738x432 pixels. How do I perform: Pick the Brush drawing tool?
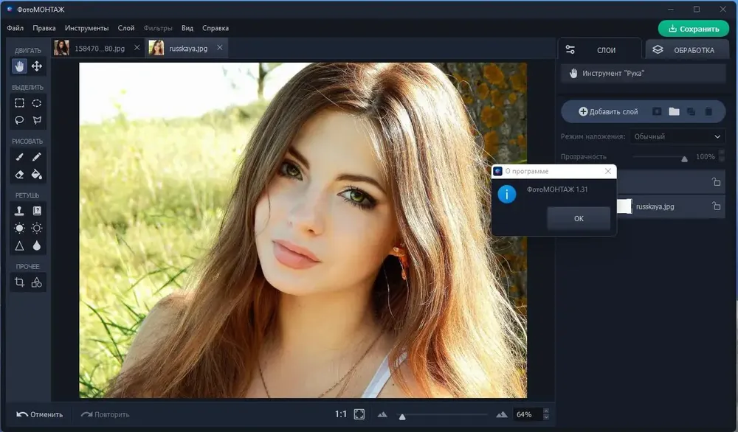click(x=19, y=157)
